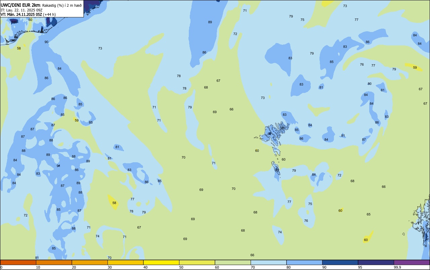Click the purple legend swatch above 99.9
The image size is (430, 270).
(x=412, y=262)
